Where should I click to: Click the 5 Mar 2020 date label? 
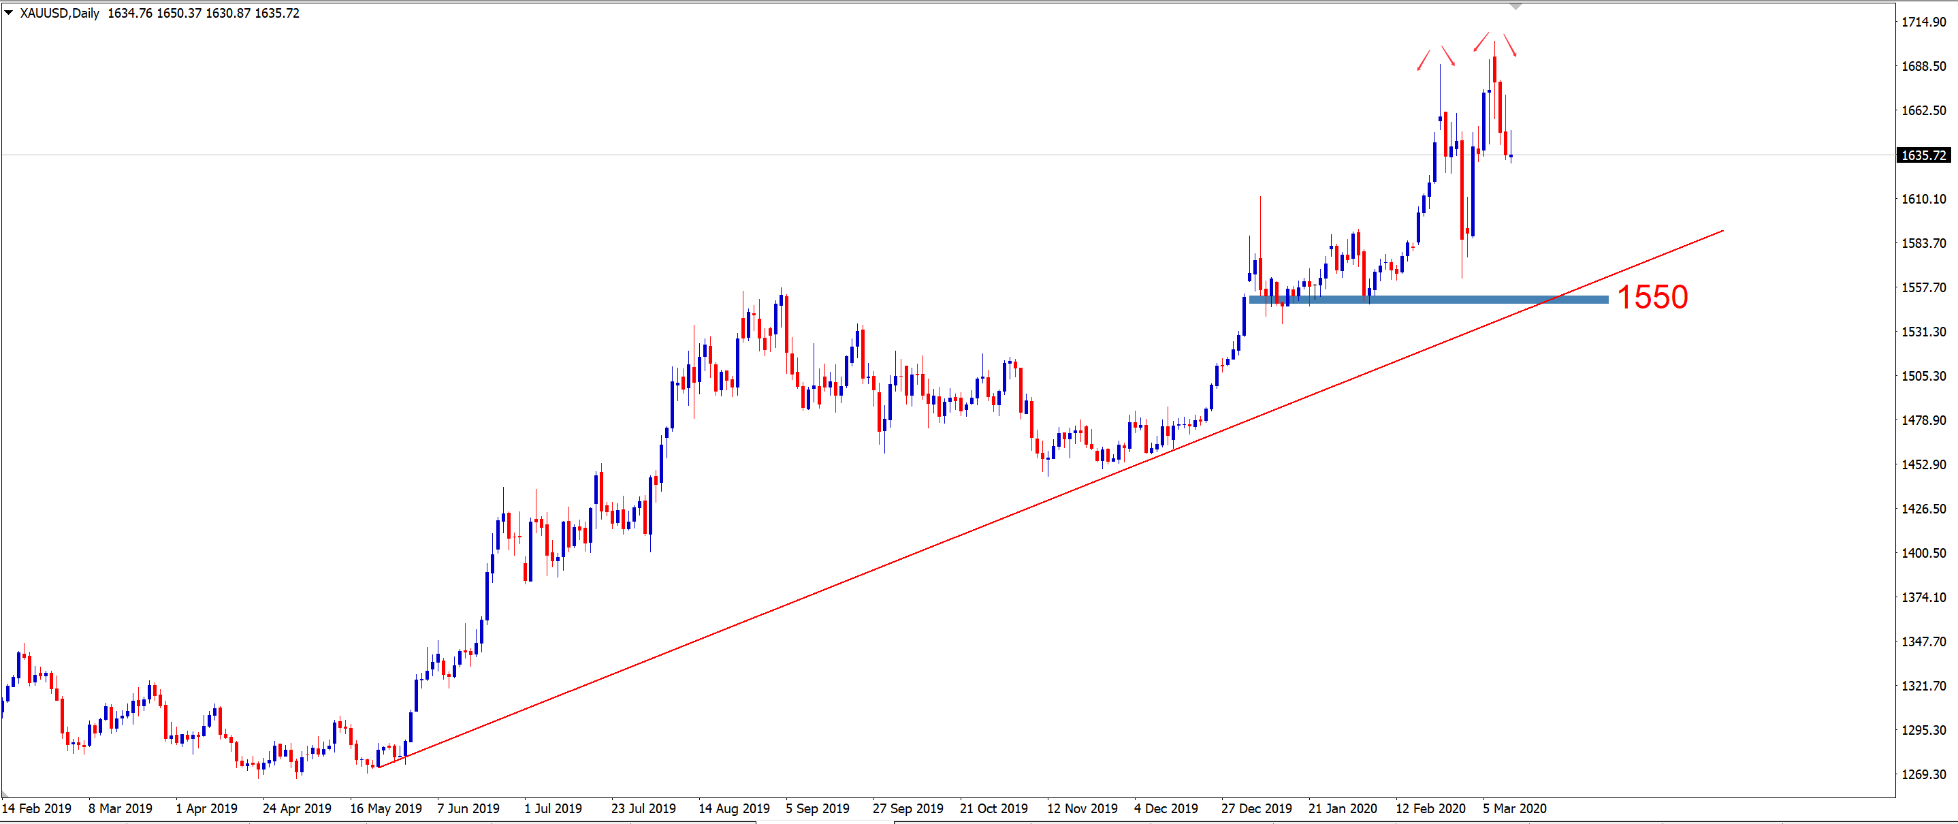(1515, 809)
